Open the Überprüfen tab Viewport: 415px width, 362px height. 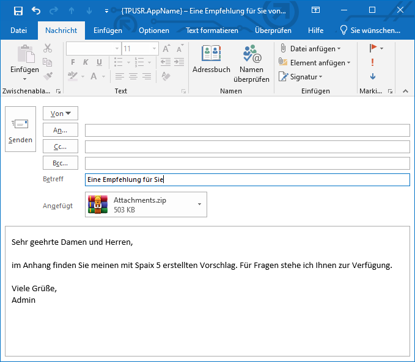click(273, 31)
